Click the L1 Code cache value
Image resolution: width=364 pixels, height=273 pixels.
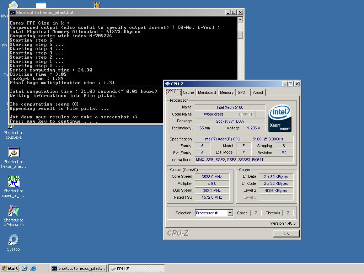[x=276, y=183]
